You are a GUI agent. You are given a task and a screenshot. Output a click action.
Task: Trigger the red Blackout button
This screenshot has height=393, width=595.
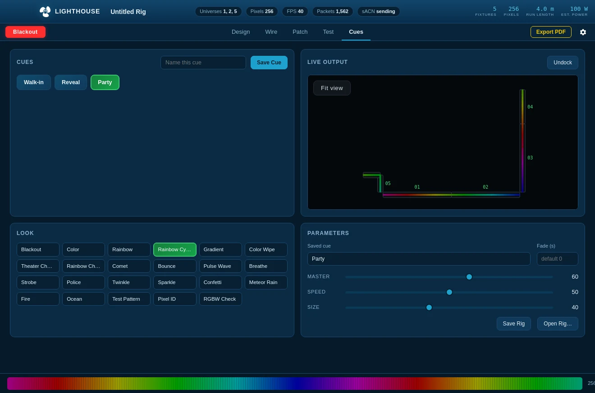25,32
